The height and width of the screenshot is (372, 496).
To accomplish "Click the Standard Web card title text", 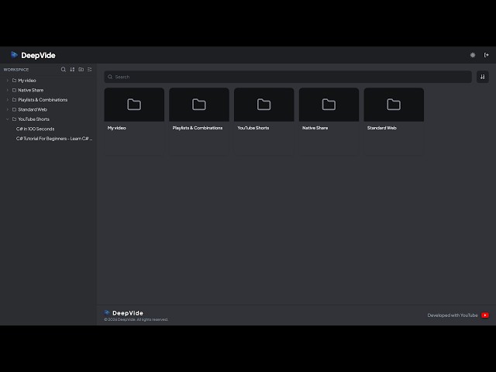I will pos(382,128).
